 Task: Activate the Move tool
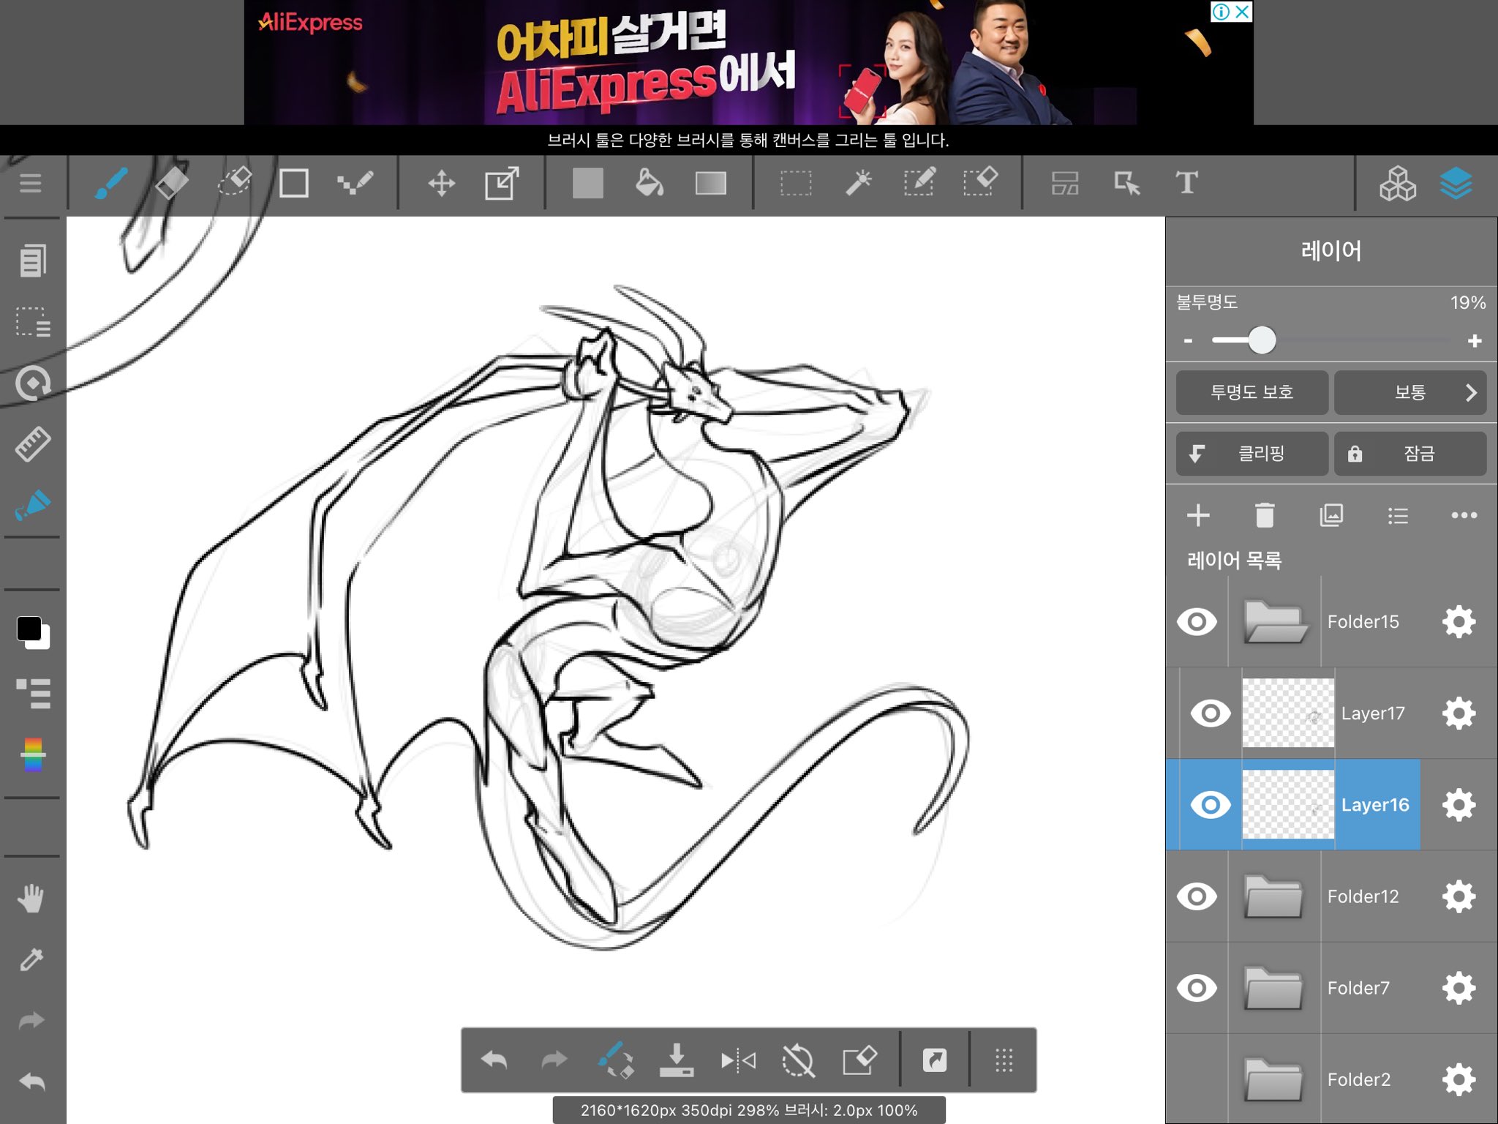pyautogui.click(x=441, y=183)
